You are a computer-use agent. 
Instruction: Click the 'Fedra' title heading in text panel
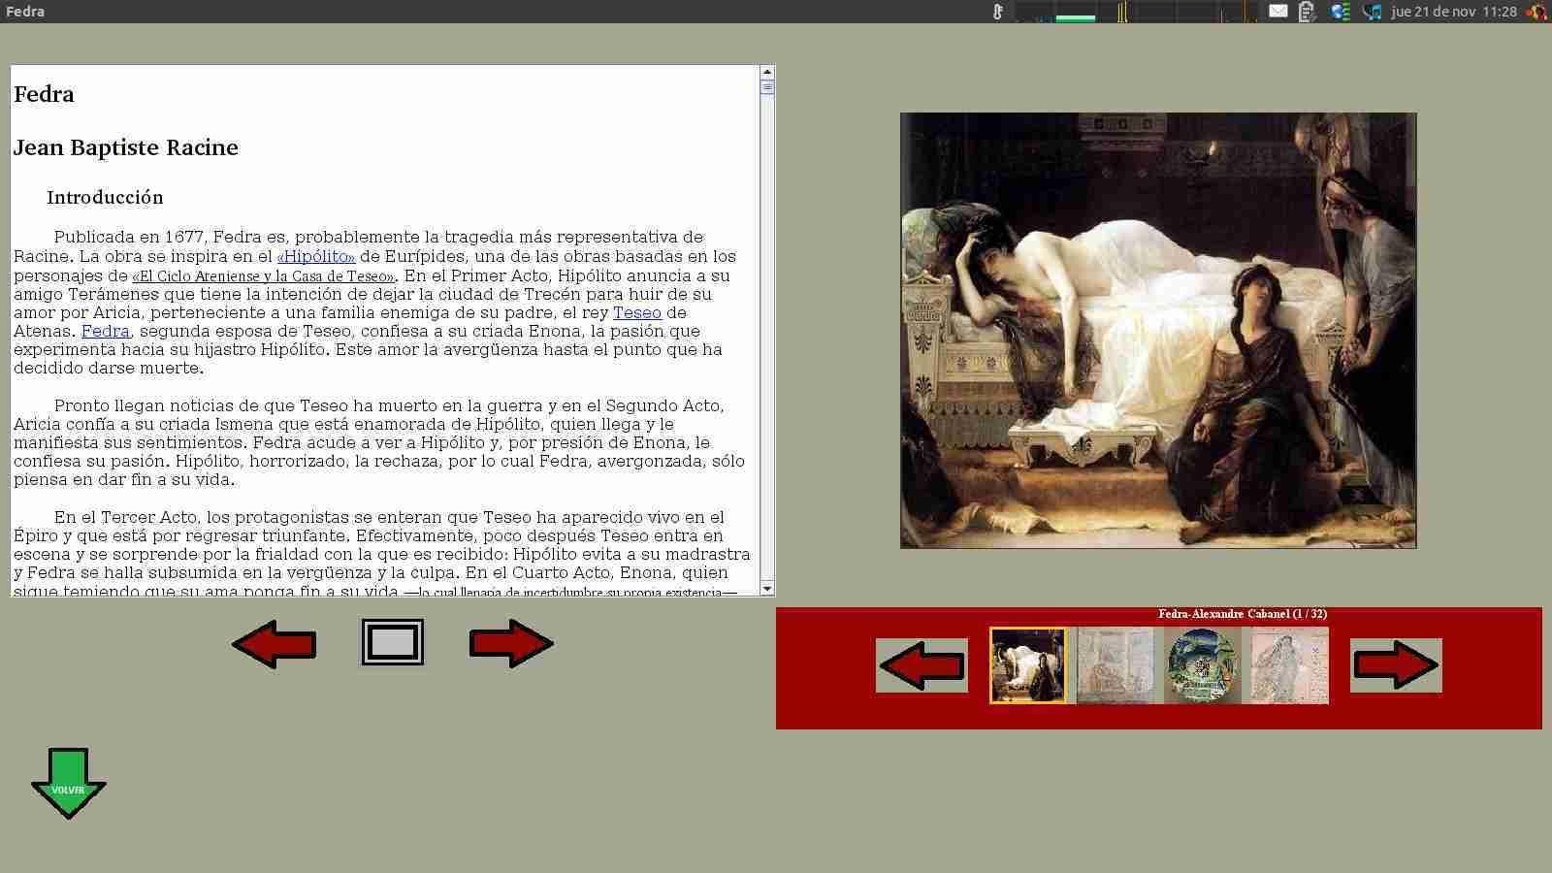pyautogui.click(x=44, y=94)
